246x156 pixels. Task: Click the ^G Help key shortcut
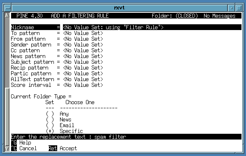pos(21,143)
